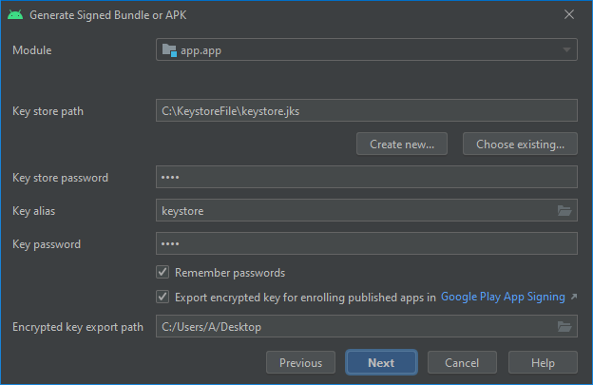Open the Google Play App Signing link
This screenshot has width=593, height=385.
pyautogui.click(x=503, y=297)
